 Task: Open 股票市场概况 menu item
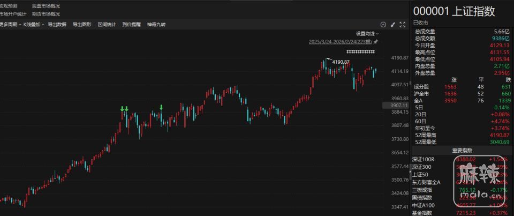coord(46,6)
